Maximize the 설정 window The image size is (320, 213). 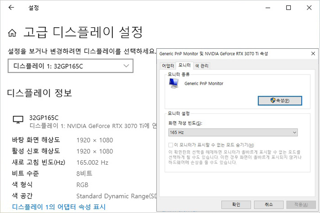(x=288, y=8)
